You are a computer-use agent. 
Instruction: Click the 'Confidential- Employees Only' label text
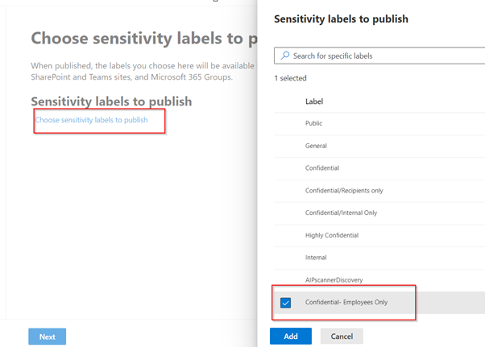pos(346,302)
